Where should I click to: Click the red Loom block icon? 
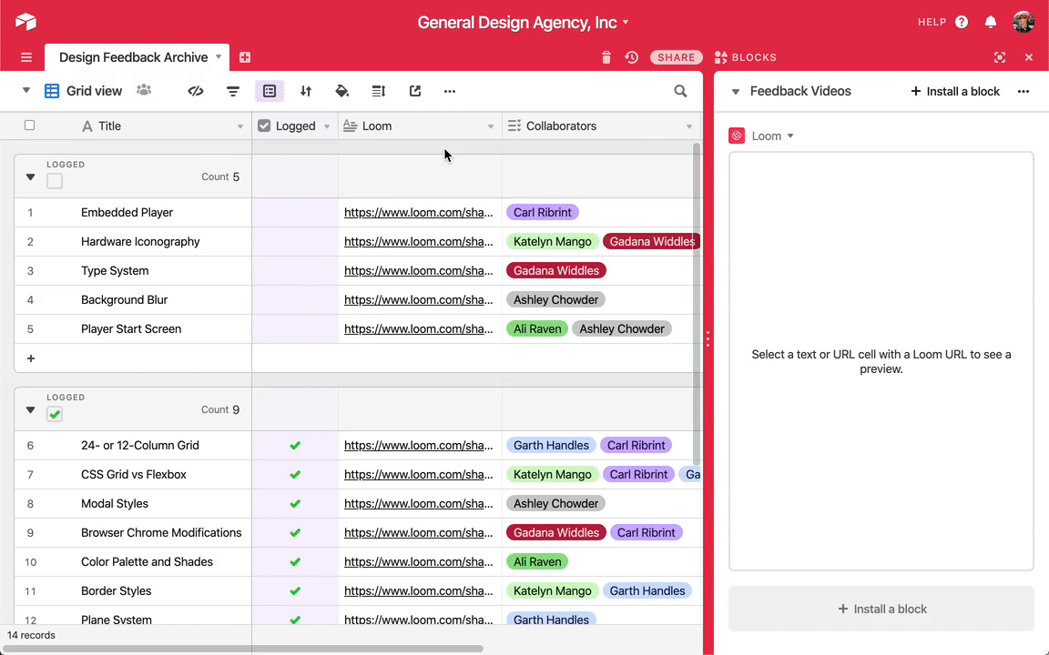pyautogui.click(x=737, y=136)
